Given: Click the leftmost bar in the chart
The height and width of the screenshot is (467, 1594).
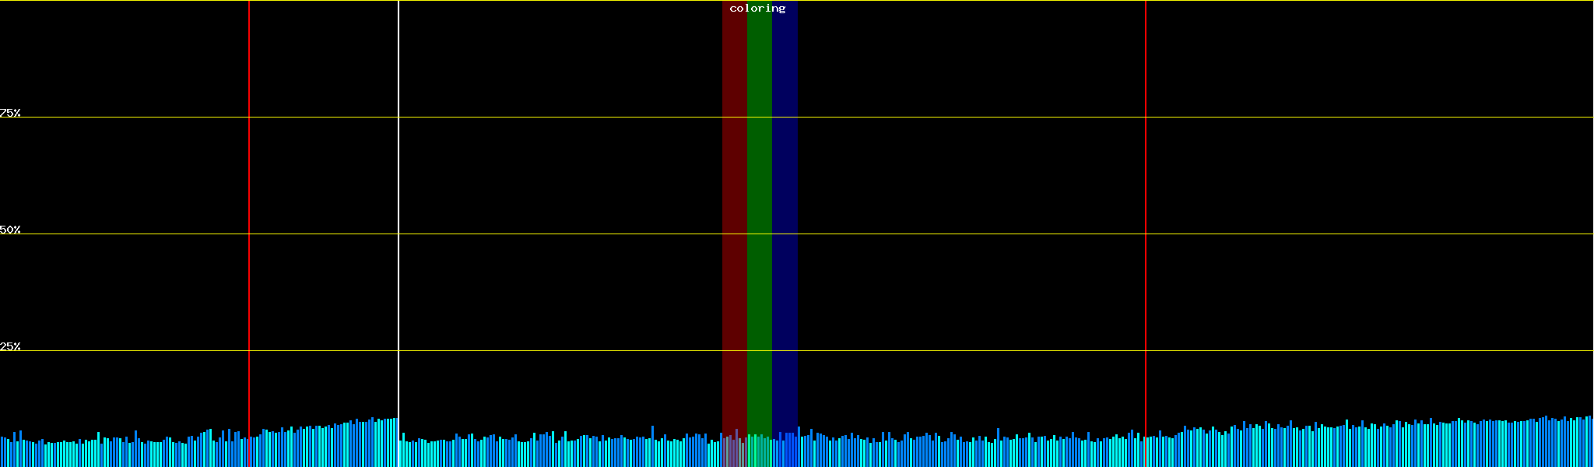Looking at the screenshot, I should (2, 452).
